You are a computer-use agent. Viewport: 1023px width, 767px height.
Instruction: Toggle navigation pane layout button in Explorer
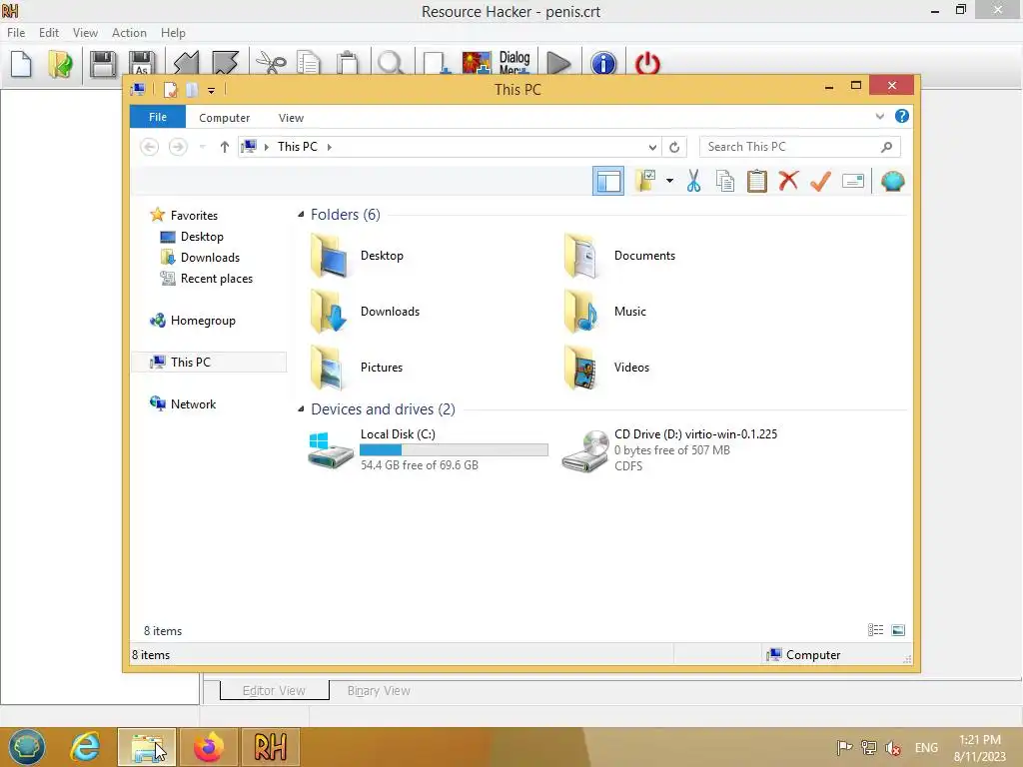(x=608, y=182)
